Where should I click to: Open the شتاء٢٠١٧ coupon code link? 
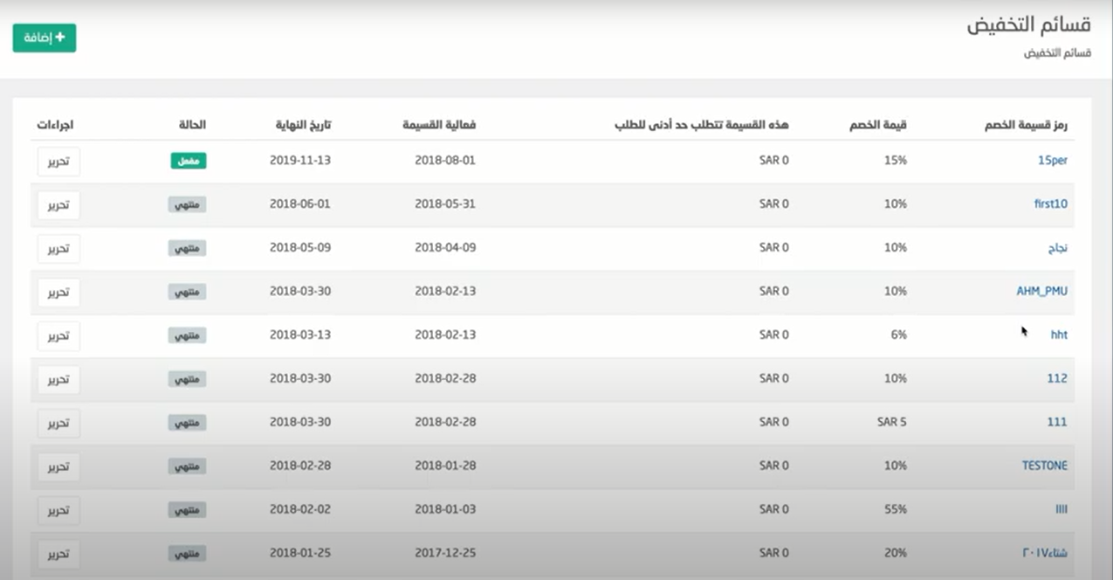tap(1045, 554)
